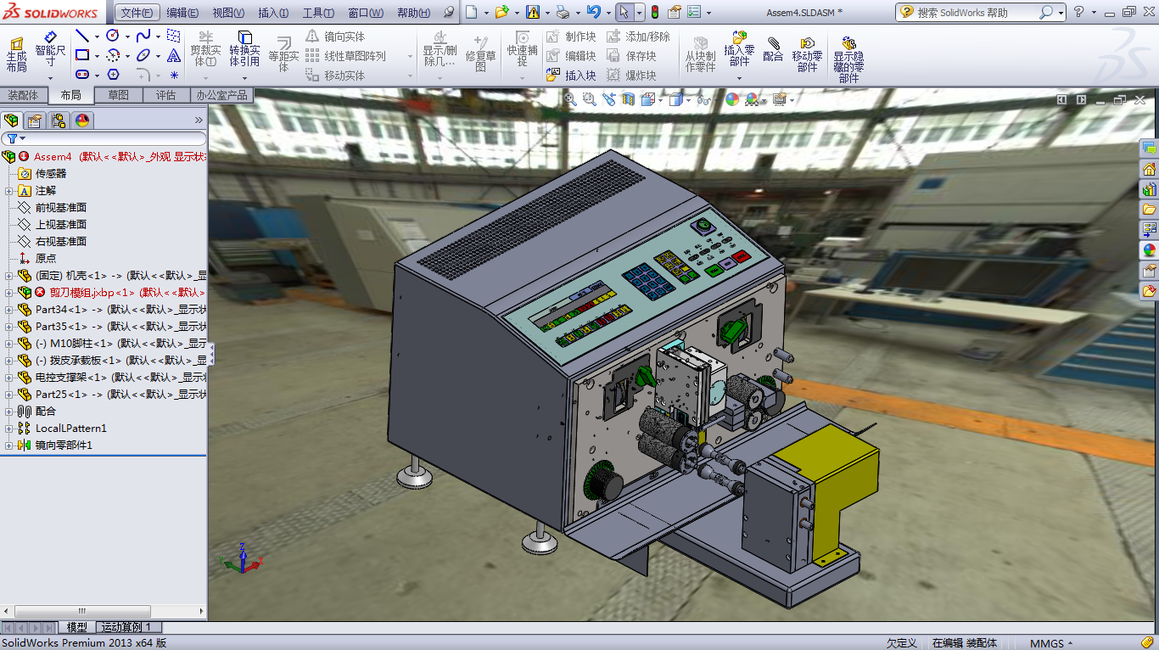This screenshot has width=1159, height=650.
Task: Click the Mate (配合) paperclip icon
Action: (773, 48)
